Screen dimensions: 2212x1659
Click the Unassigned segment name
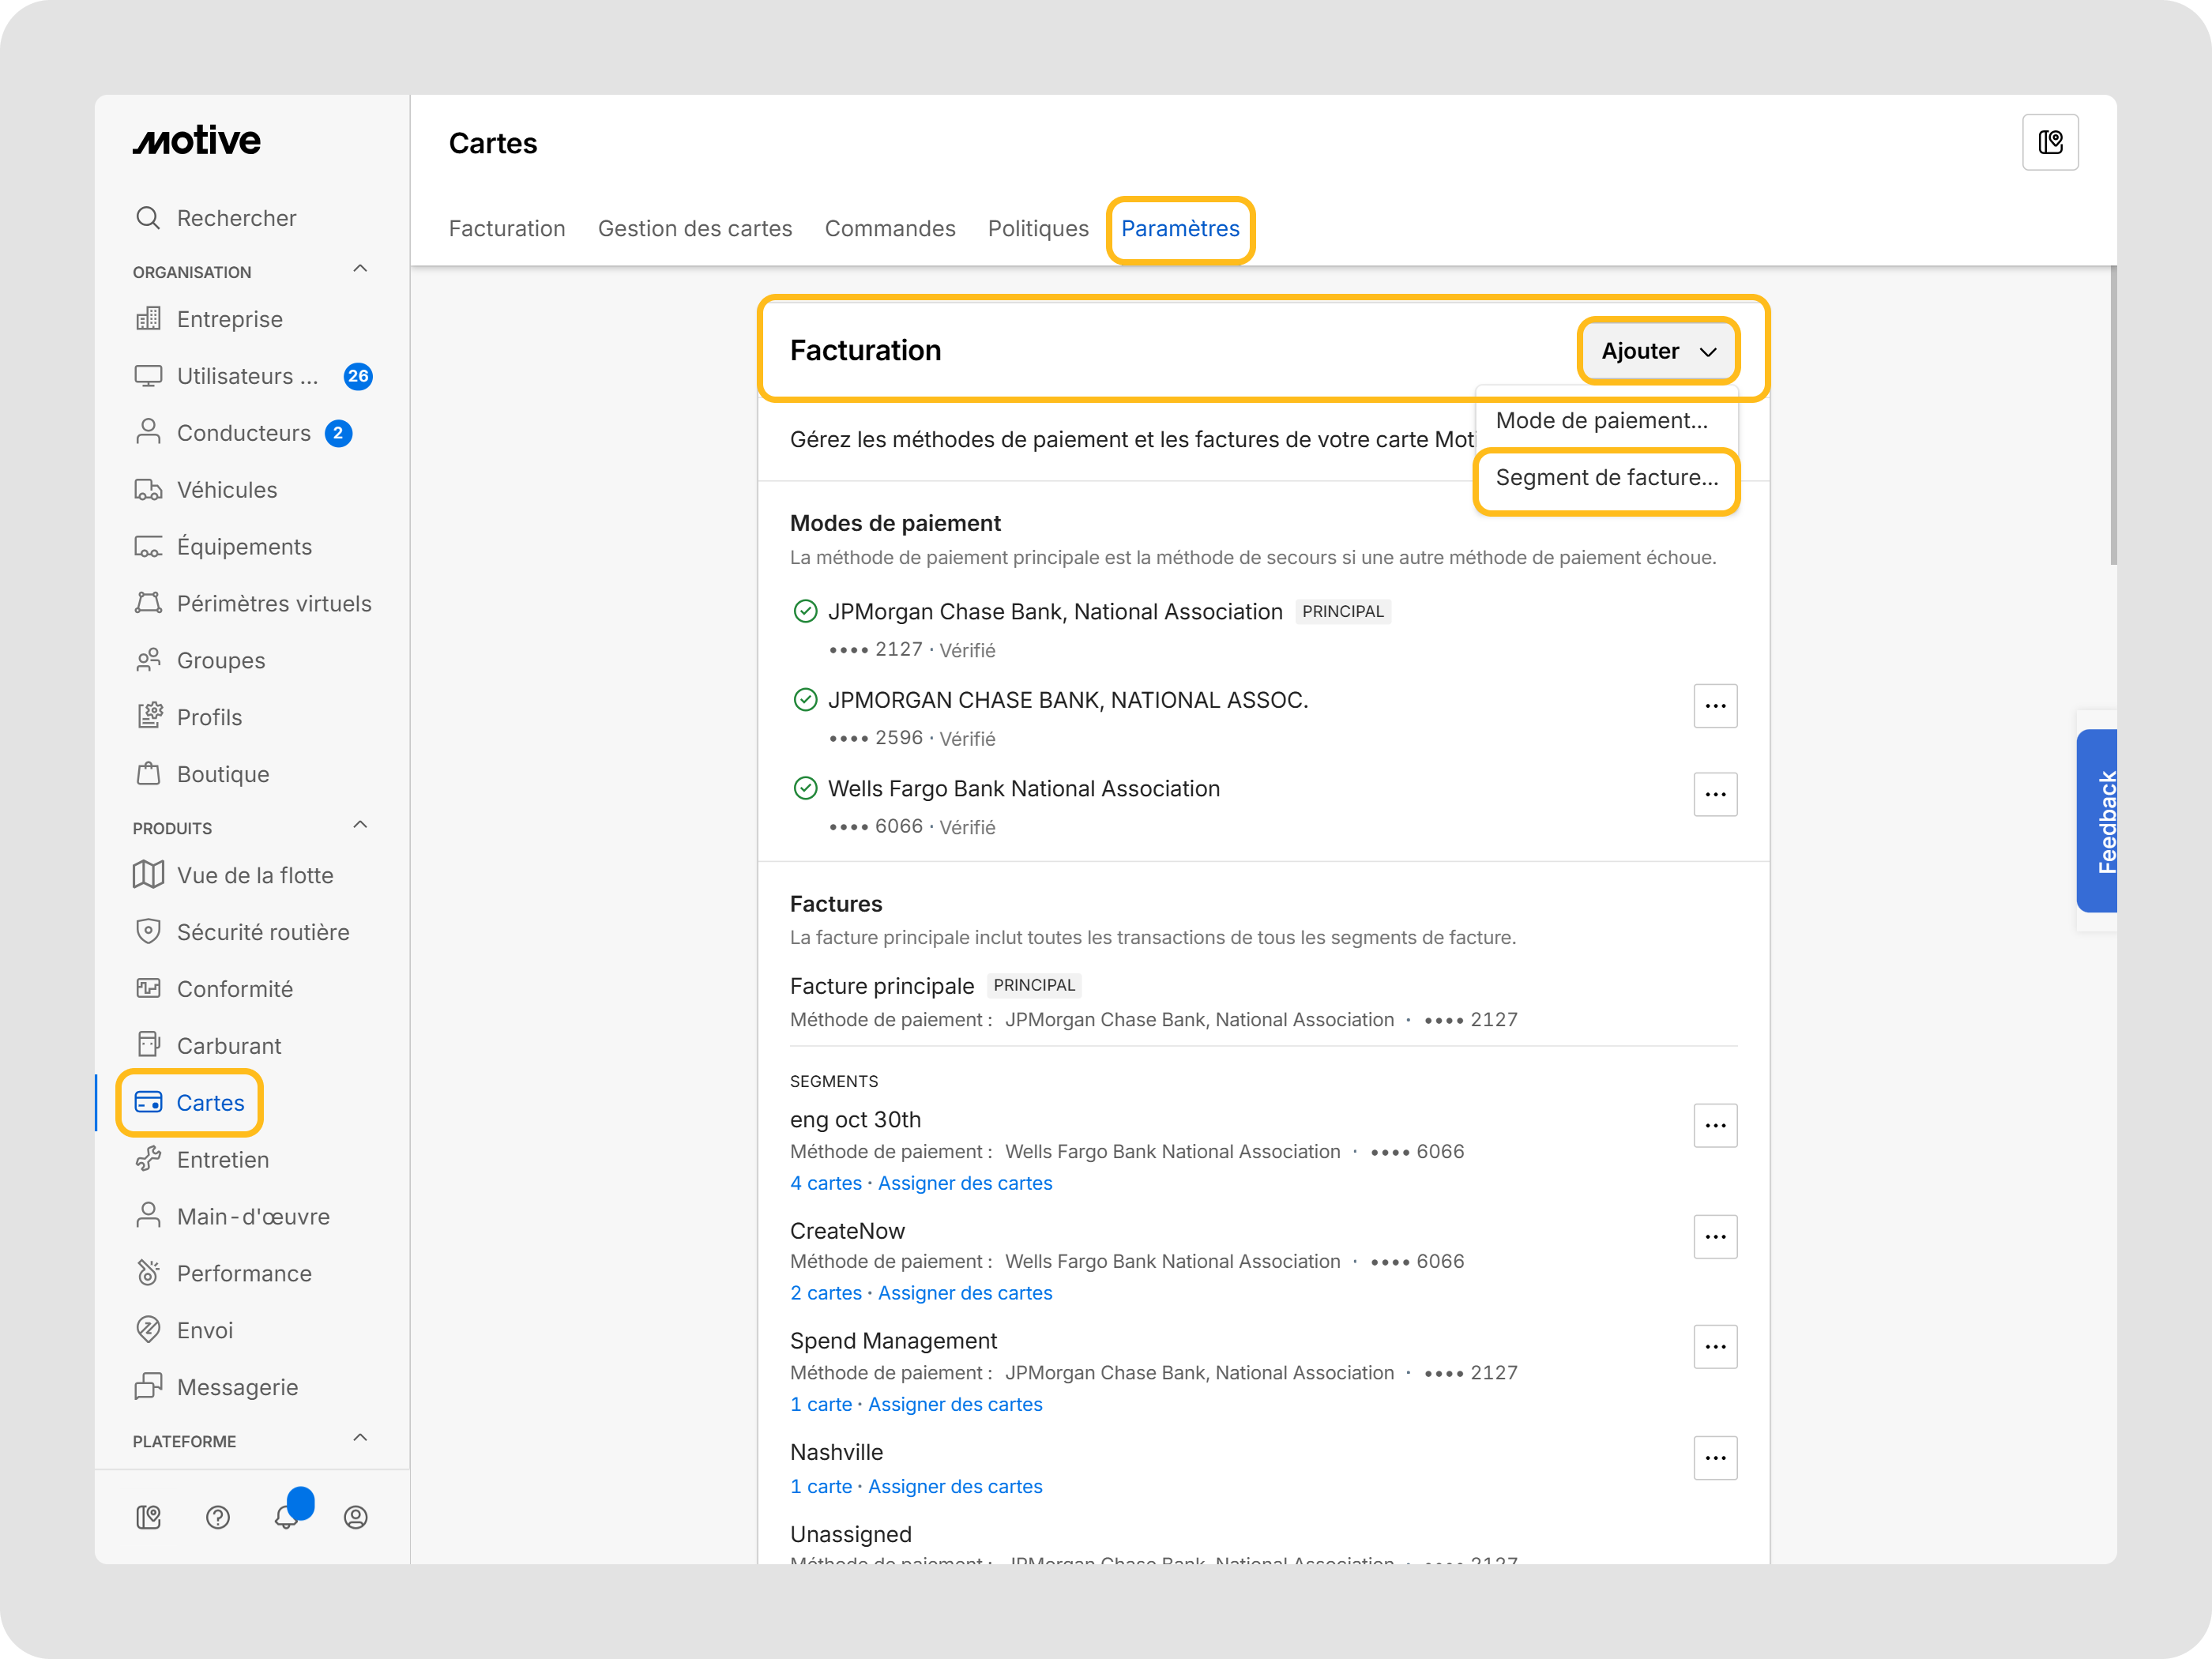tap(851, 1534)
